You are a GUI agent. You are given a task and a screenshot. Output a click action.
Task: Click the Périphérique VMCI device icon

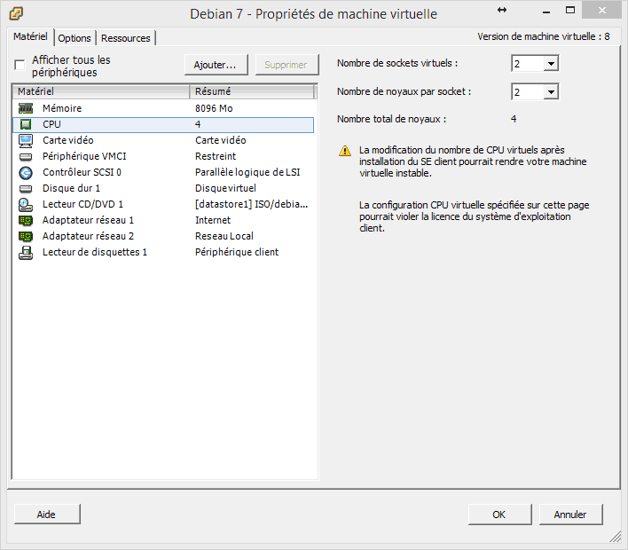pyautogui.click(x=26, y=156)
